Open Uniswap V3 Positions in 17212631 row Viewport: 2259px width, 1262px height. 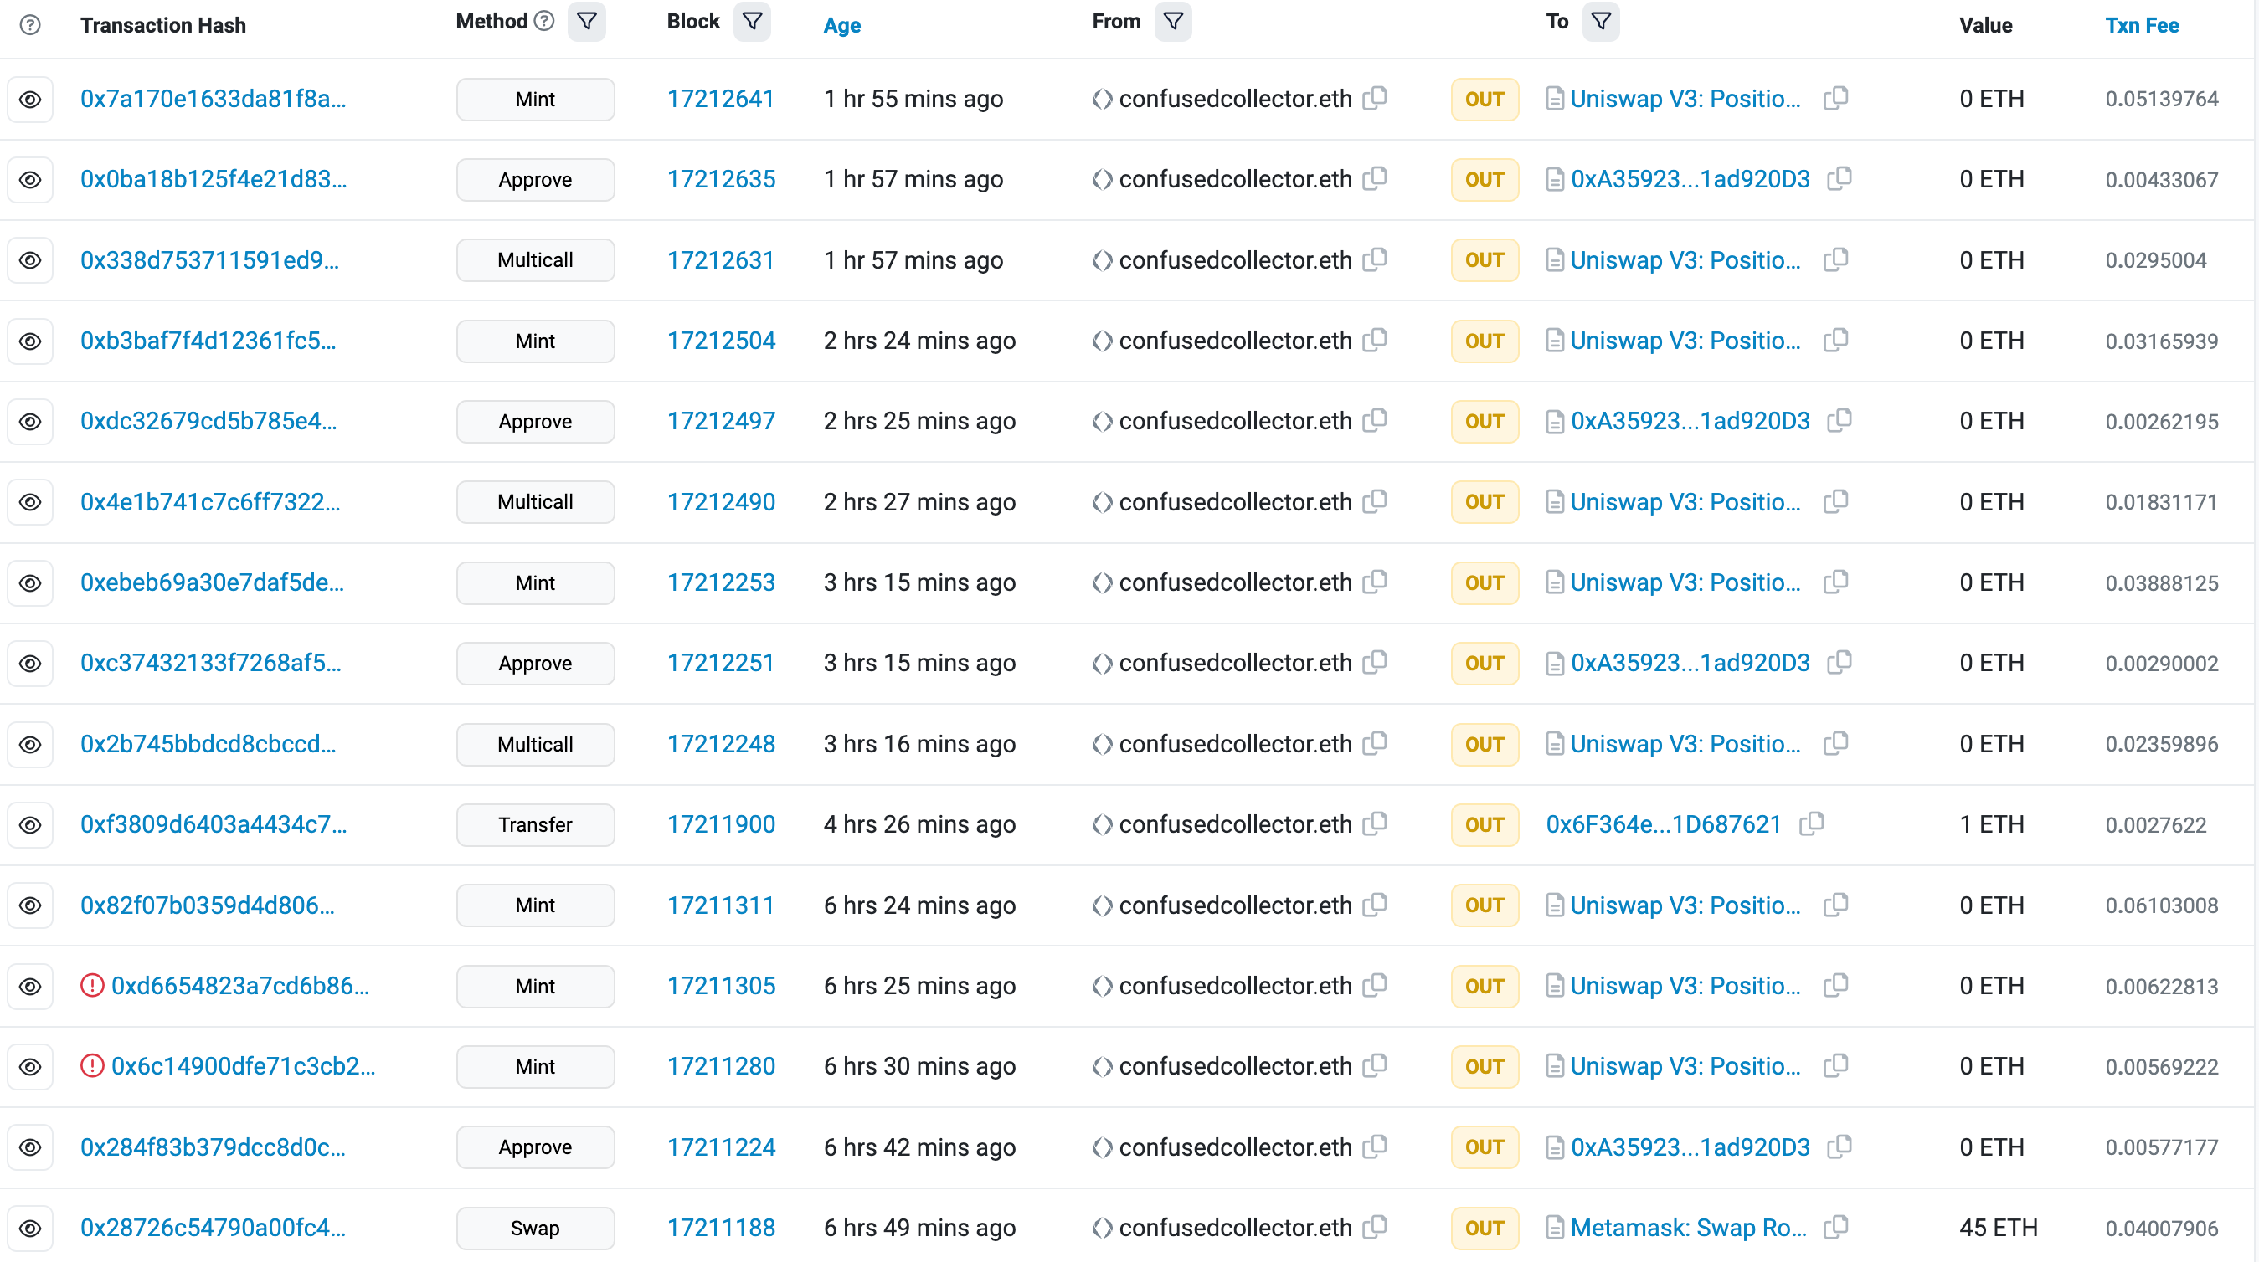pos(1685,260)
